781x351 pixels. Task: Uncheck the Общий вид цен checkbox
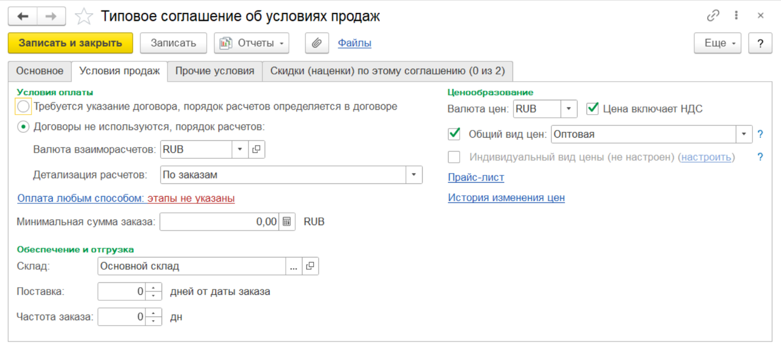(x=454, y=134)
